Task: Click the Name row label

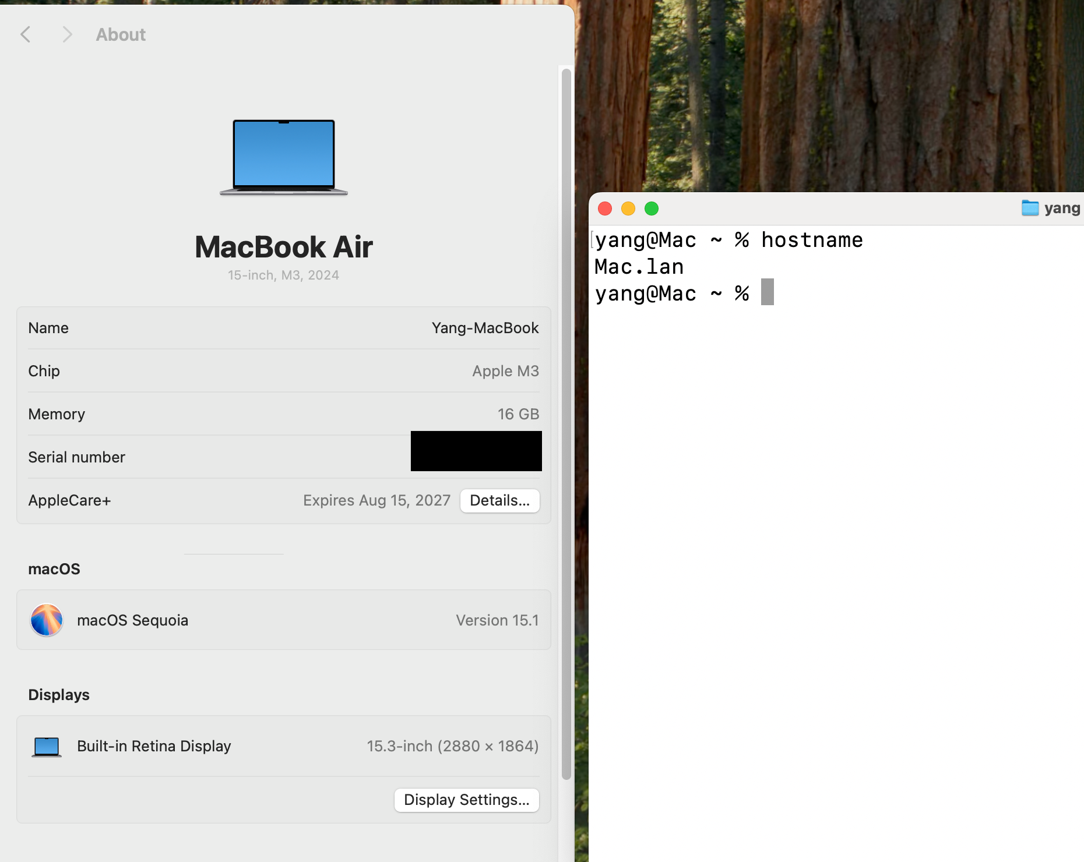Action: click(x=48, y=328)
